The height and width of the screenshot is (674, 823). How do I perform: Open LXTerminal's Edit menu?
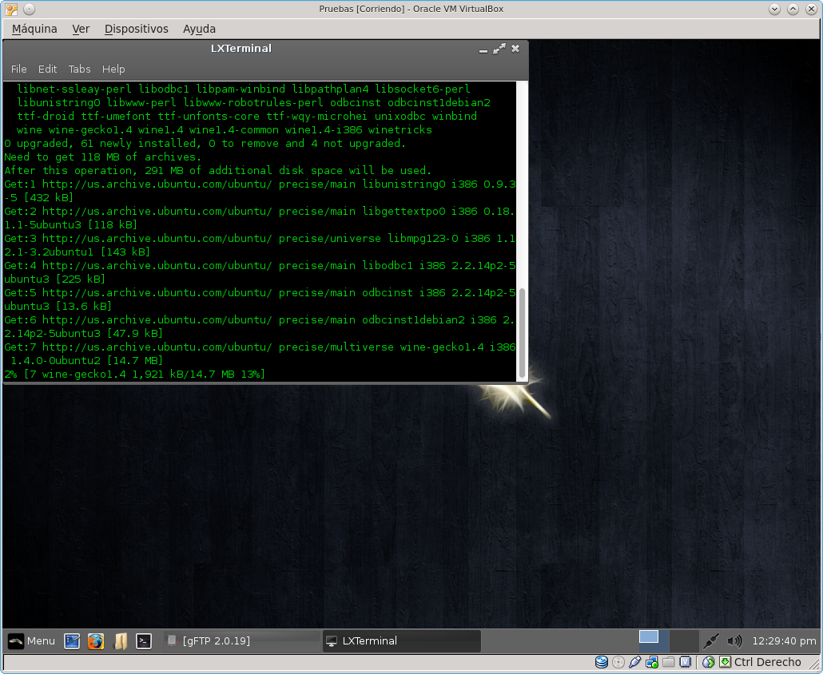[47, 69]
